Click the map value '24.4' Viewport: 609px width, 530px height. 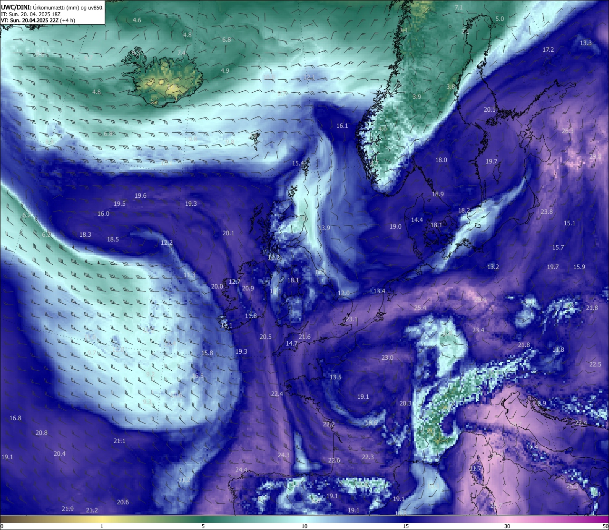[241, 470]
